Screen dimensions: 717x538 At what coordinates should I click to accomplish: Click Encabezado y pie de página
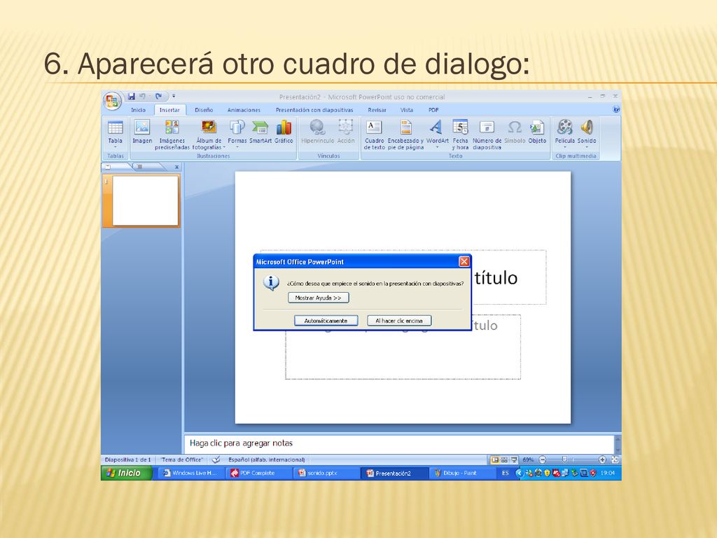[x=405, y=134]
